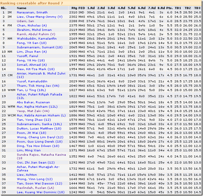Click the FED column header
The height and width of the screenshot is (196, 203).
(82, 8)
